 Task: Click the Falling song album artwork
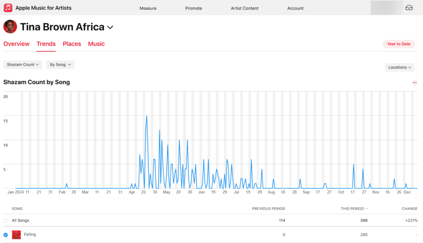tap(17, 235)
